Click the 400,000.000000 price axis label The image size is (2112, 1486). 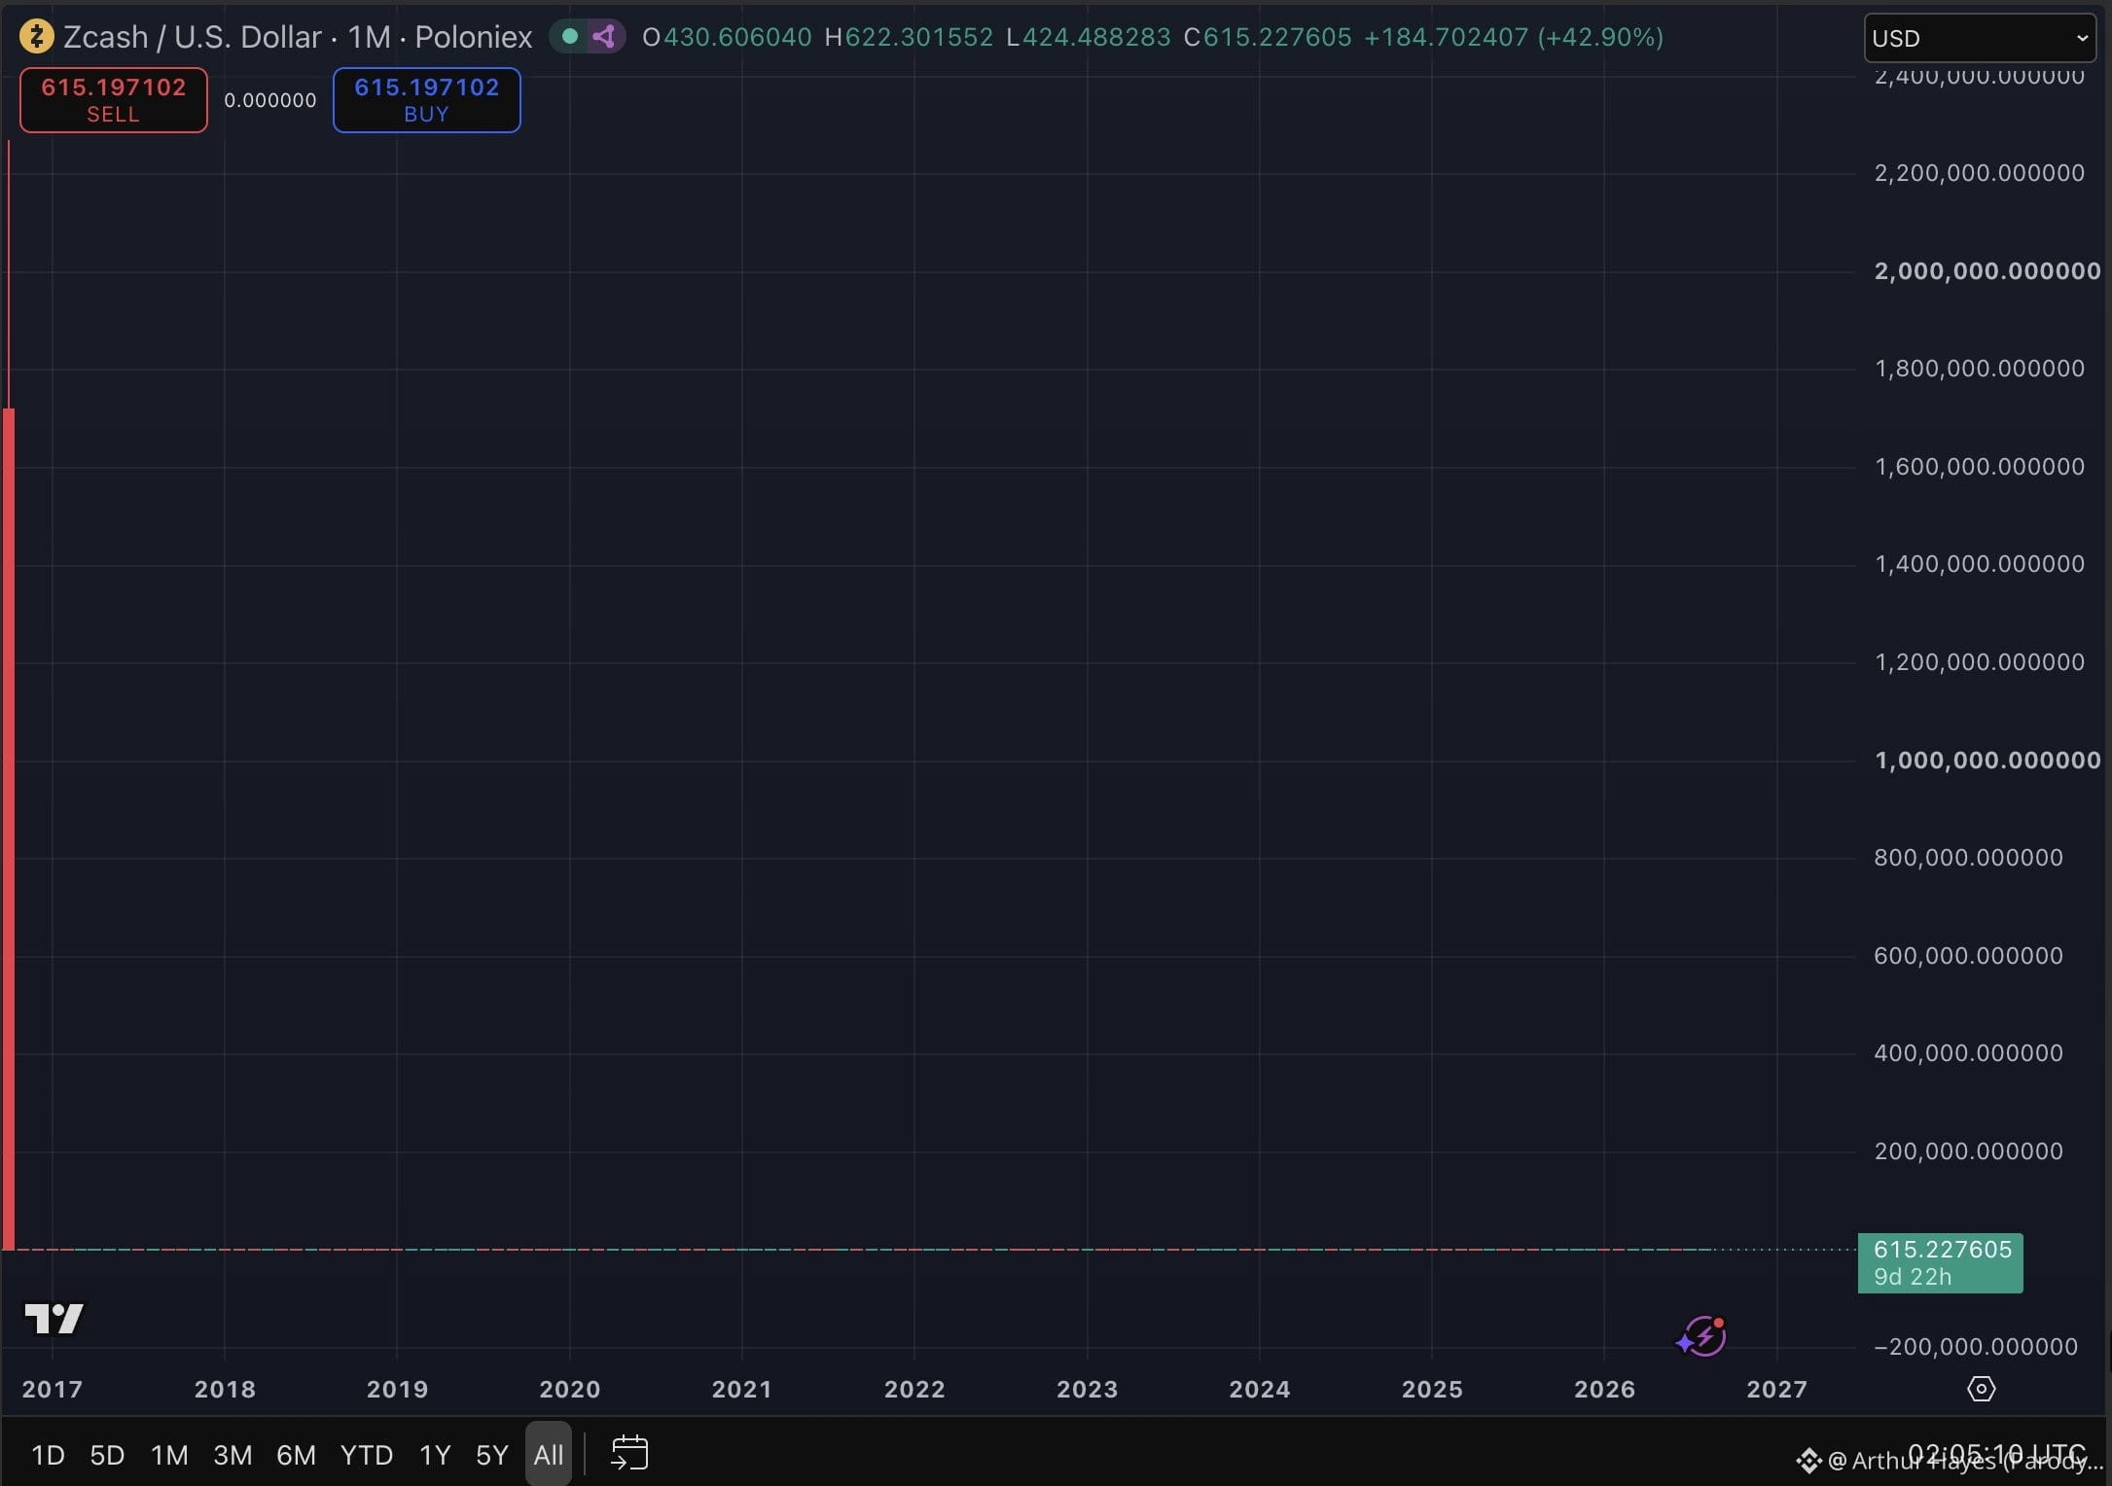click(x=1968, y=1053)
